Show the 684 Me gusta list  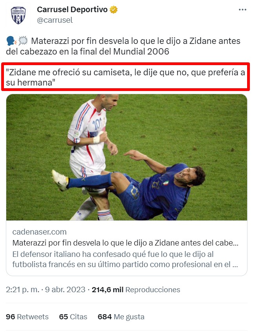click(121, 317)
